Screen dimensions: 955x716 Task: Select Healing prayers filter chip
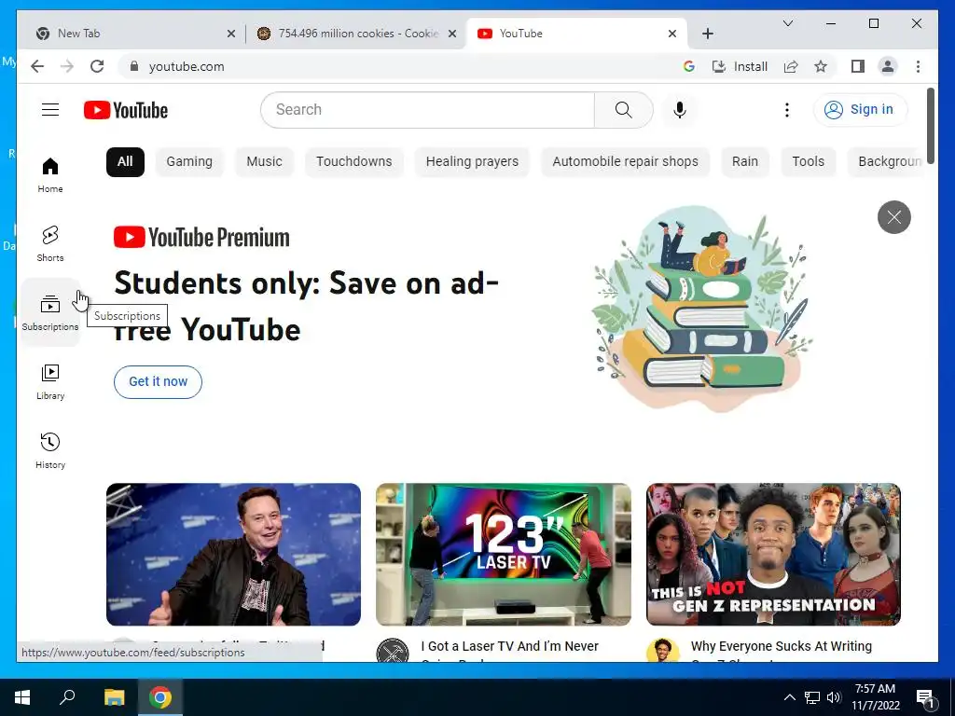coord(472,162)
